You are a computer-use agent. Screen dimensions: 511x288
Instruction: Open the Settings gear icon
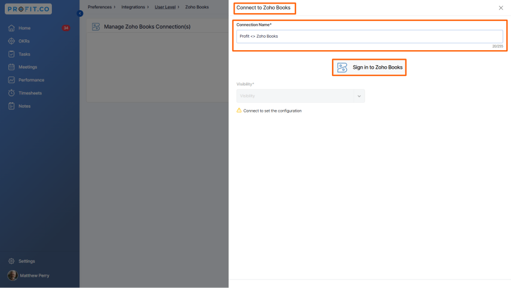point(11,261)
